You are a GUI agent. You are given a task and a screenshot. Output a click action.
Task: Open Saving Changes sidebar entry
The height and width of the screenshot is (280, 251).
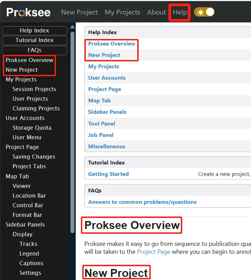tap(34, 157)
